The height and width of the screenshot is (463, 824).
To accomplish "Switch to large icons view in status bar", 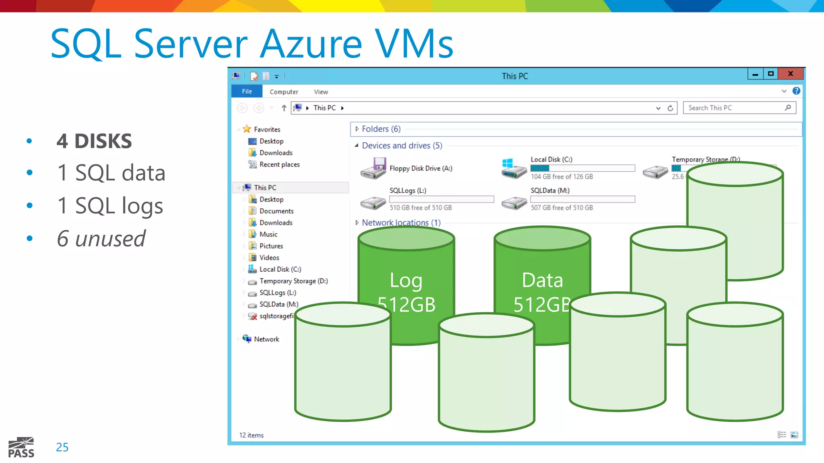I will click(x=794, y=434).
